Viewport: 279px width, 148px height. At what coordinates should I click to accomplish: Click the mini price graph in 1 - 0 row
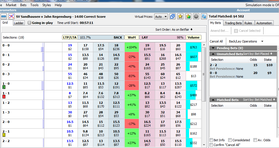(43, 86)
